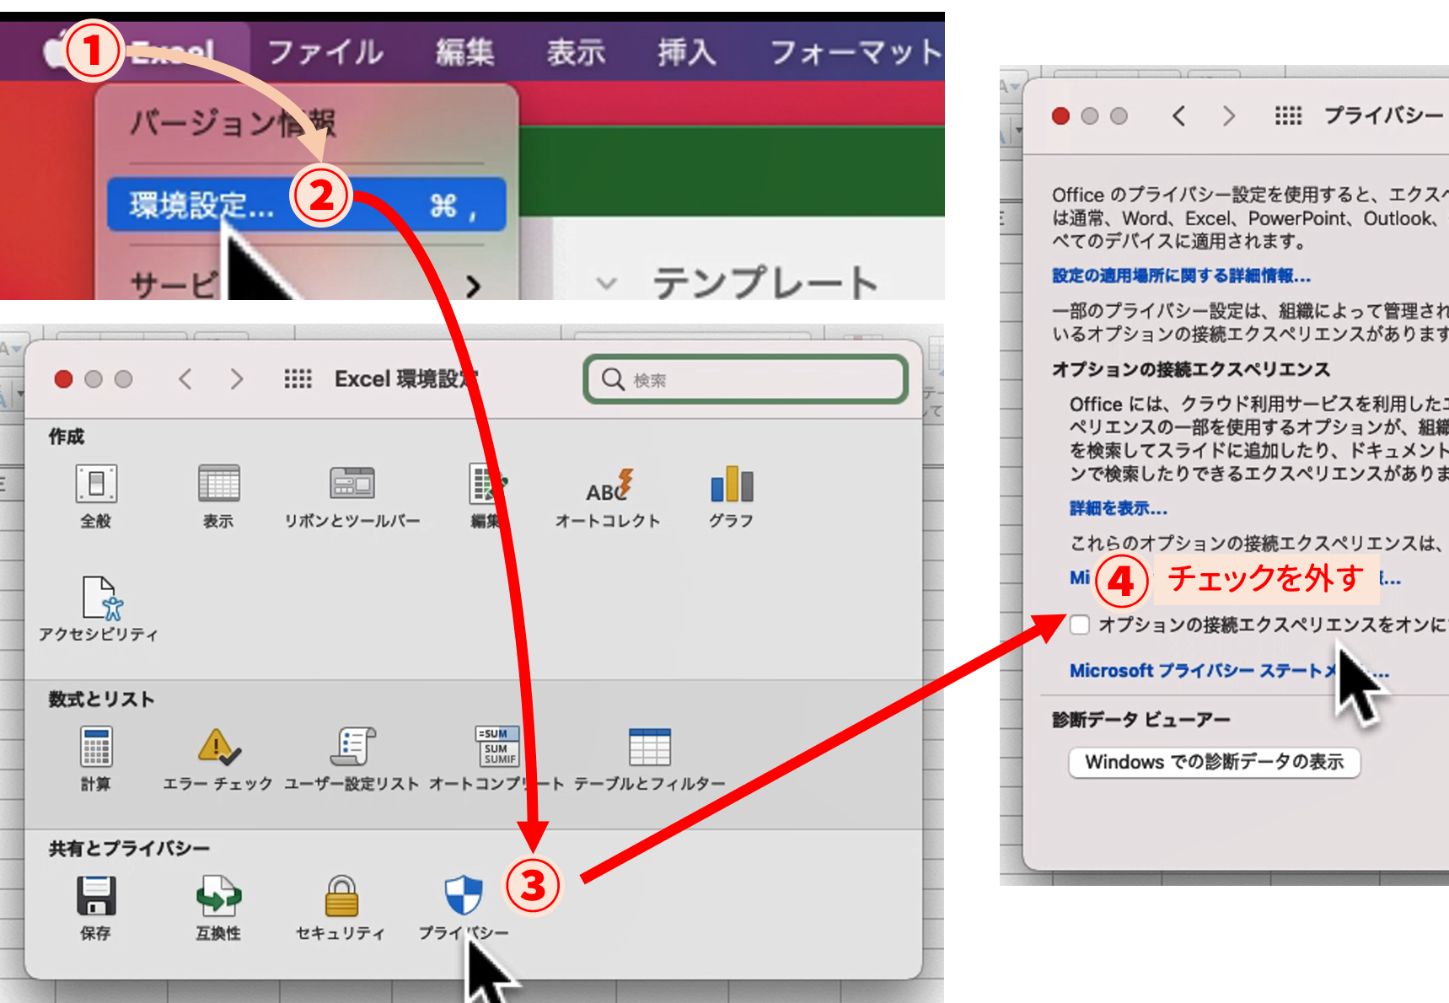Uncheck オプションの接続エクスペリエンス checkbox

1080,625
